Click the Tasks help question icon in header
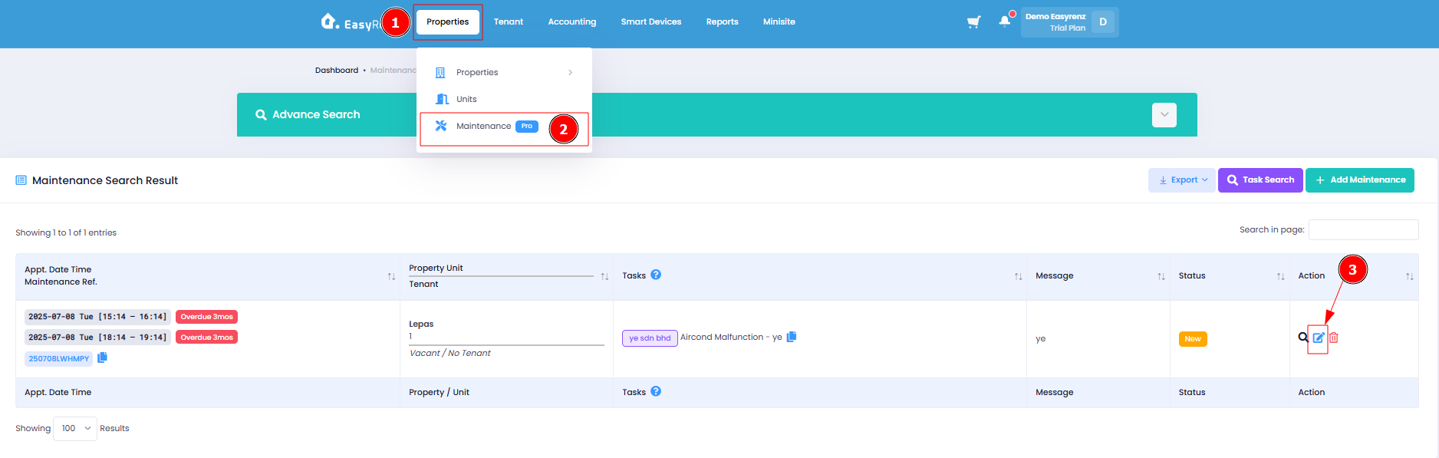The width and height of the screenshot is (1439, 458). (x=656, y=275)
